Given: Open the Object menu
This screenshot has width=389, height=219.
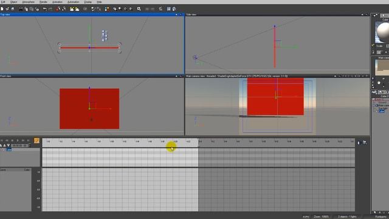Looking at the screenshot, I should pos(13,2).
